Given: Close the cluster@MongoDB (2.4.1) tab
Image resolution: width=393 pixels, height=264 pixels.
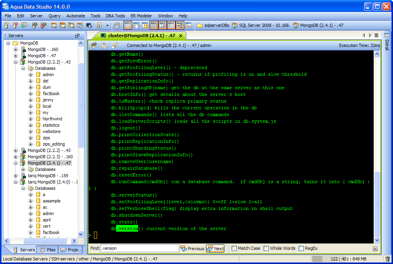Looking at the screenshot, I should 181,36.
